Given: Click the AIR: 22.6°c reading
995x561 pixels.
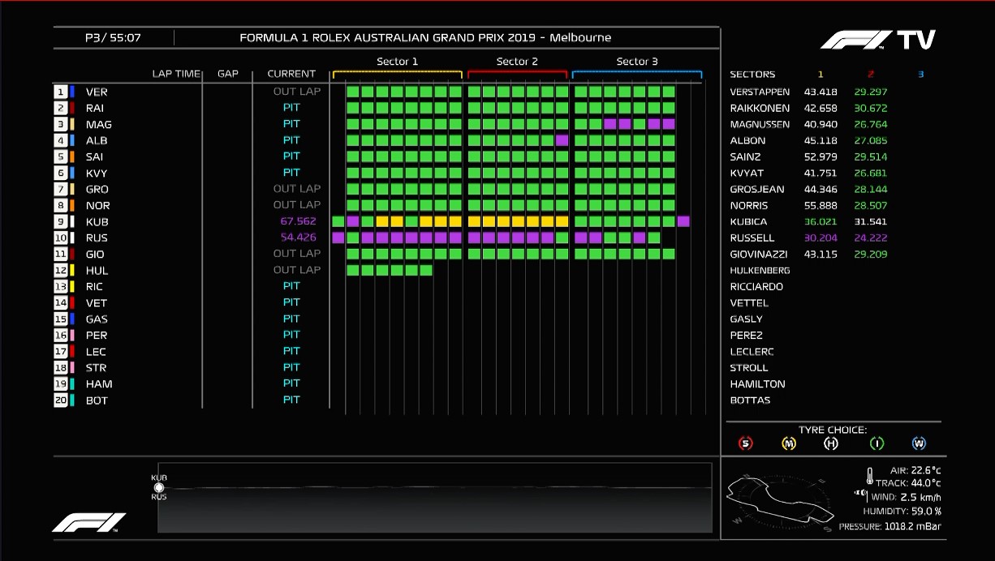Looking at the screenshot, I should click(915, 470).
